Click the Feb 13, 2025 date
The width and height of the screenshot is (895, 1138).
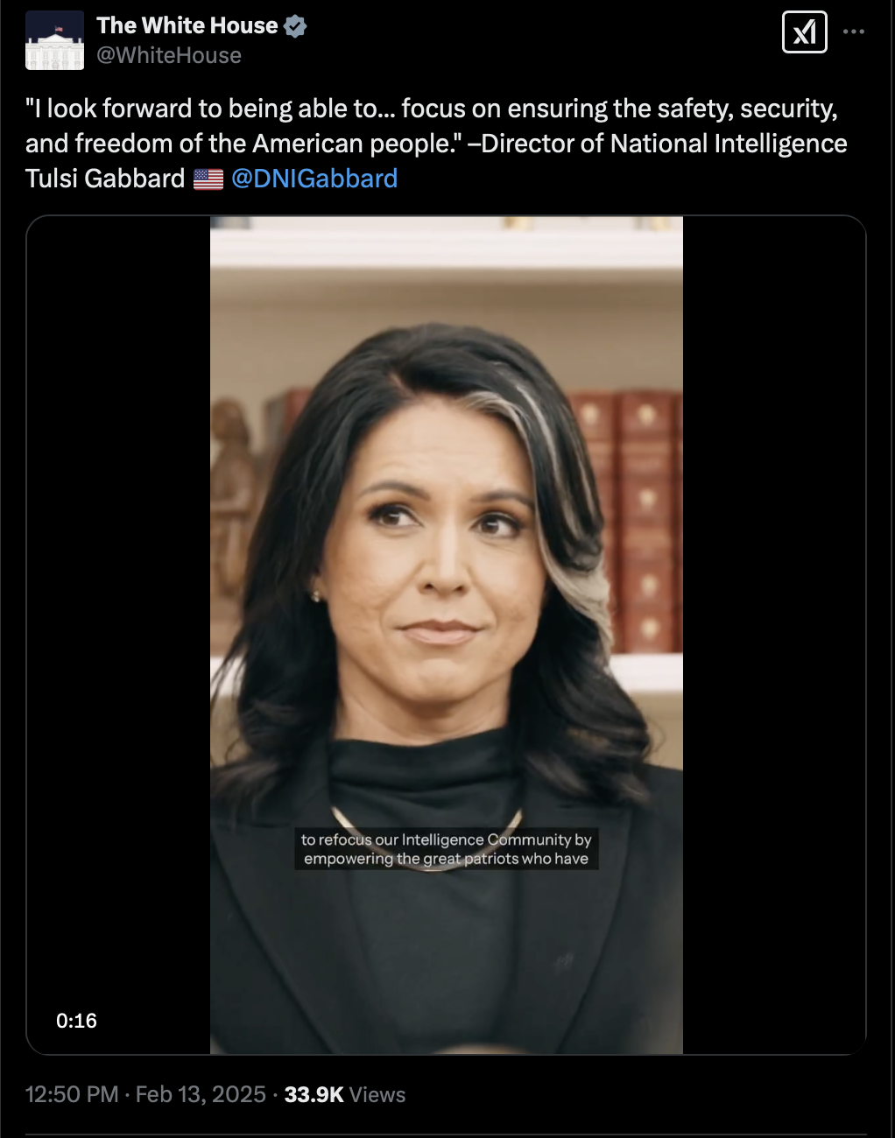pos(201,1094)
